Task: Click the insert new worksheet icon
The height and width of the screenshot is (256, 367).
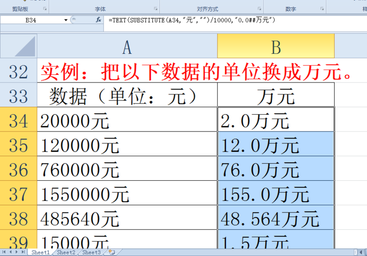Action: pyautogui.click(x=112, y=252)
